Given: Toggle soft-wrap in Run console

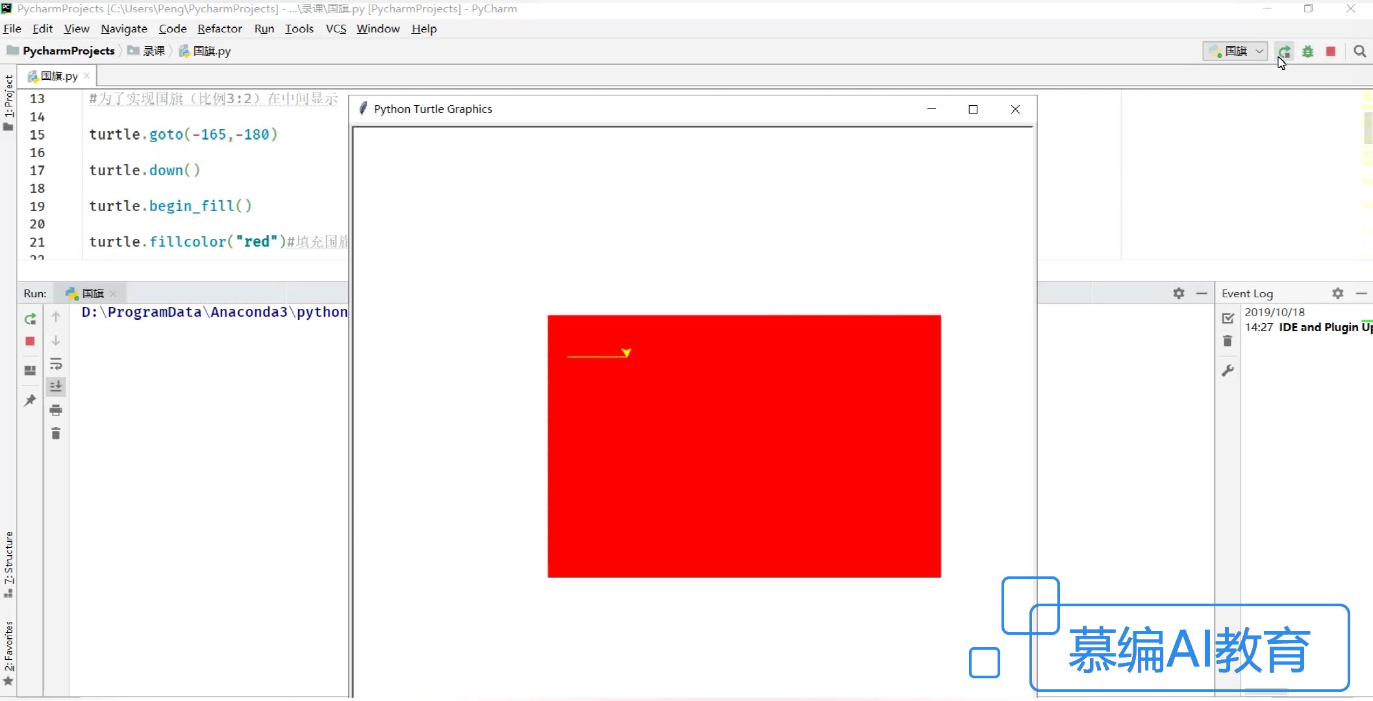Looking at the screenshot, I should (56, 363).
